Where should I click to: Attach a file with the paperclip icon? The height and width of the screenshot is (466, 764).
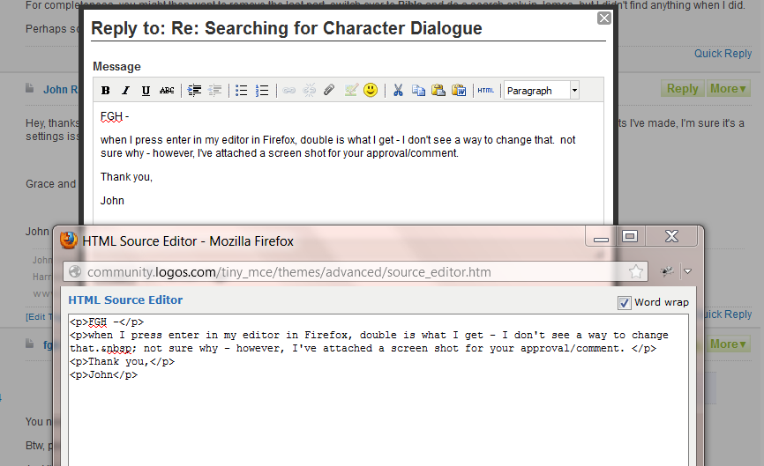(329, 90)
